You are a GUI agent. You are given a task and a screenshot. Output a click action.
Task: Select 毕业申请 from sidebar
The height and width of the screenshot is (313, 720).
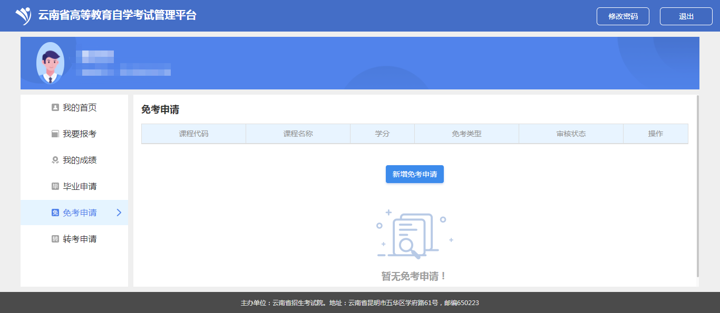tap(80, 187)
